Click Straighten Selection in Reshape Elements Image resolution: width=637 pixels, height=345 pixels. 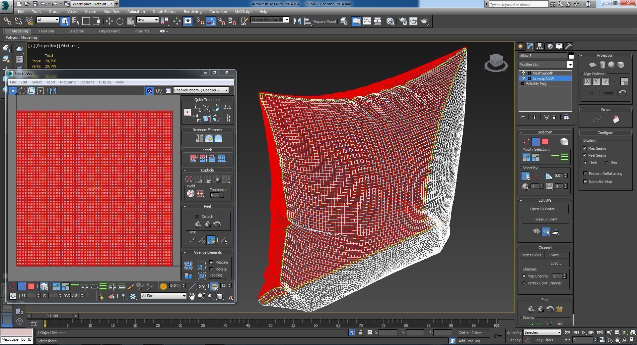click(x=199, y=138)
